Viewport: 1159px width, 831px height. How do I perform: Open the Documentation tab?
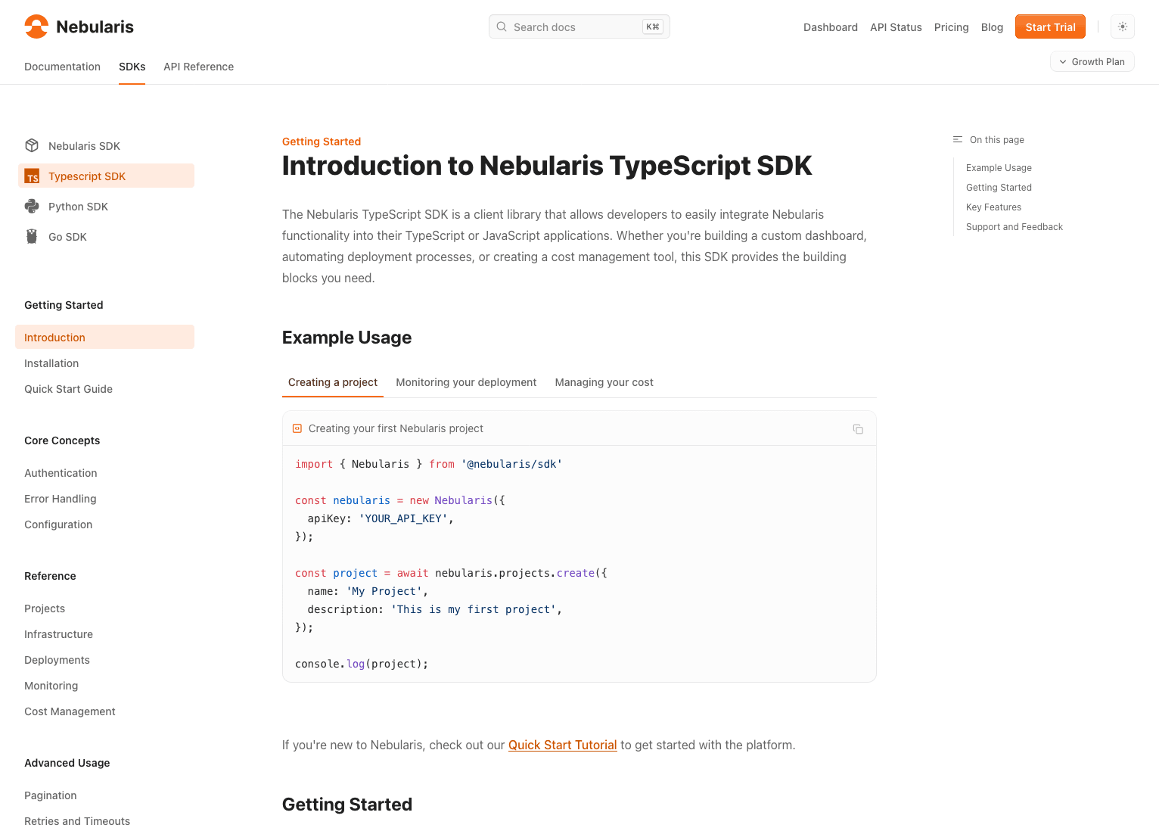[62, 67]
